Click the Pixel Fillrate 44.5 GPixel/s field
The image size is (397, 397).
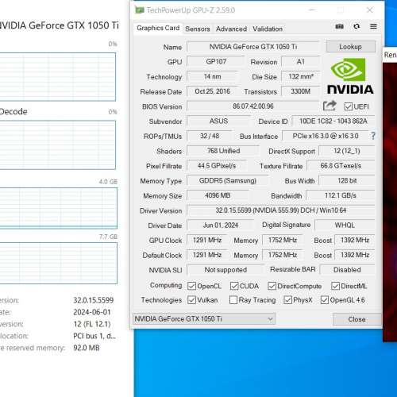pyautogui.click(x=217, y=166)
